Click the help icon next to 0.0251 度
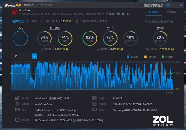The width and height of the screenshot is (186, 130). click(x=172, y=49)
